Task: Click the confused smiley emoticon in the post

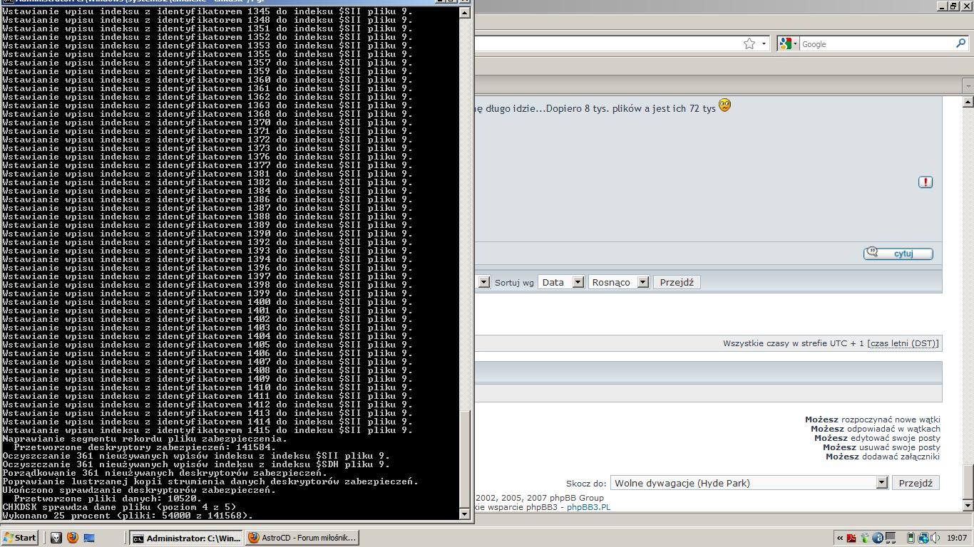Action: coord(725,105)
